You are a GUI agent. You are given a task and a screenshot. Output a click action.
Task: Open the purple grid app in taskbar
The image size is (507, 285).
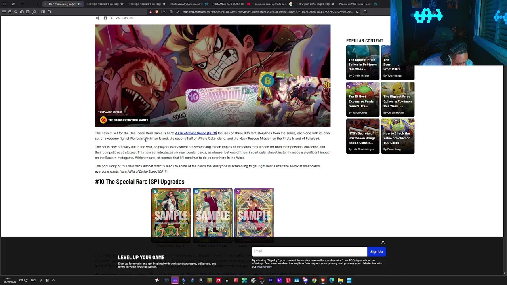175,280
